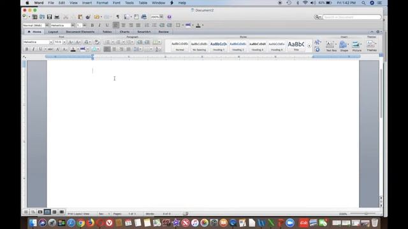Open the zoom percentage dropdown in the toolbar

coord(161,17)
